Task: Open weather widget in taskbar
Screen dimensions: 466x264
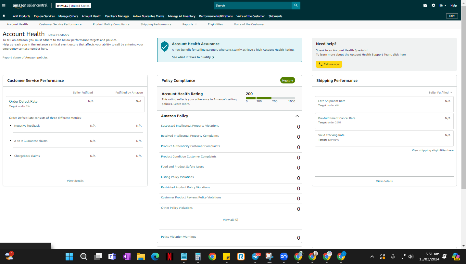Action: (x=9, y=256)
